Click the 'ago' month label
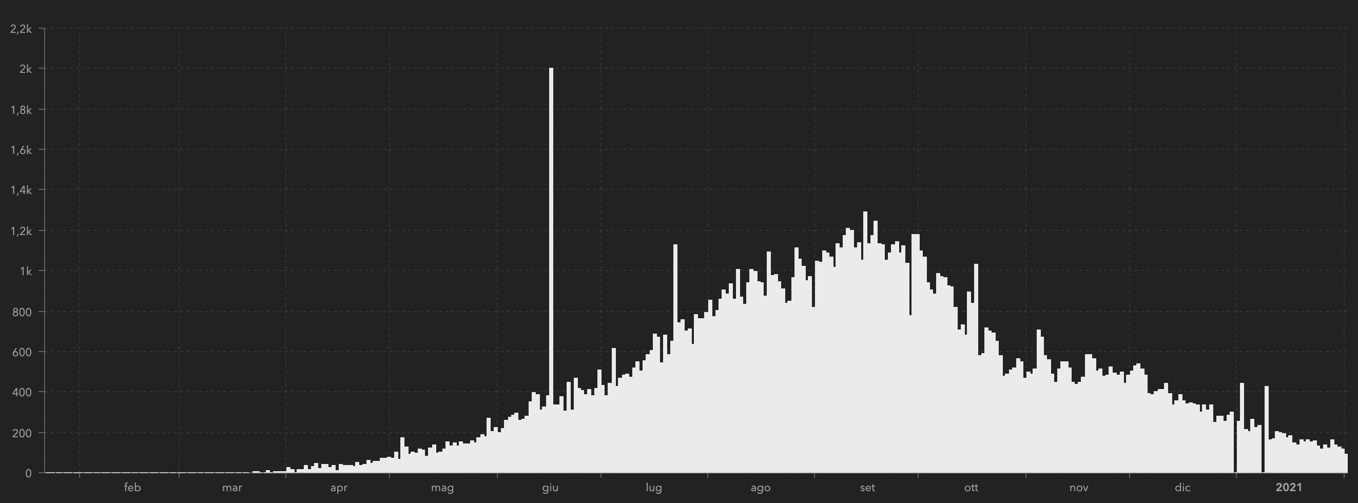The image size is (1358, 503). [x=760, y=488]
